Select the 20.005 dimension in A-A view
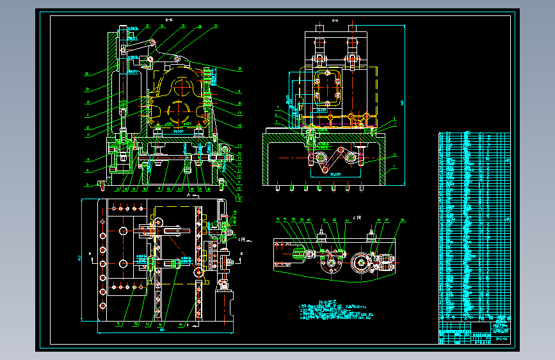 335,174
